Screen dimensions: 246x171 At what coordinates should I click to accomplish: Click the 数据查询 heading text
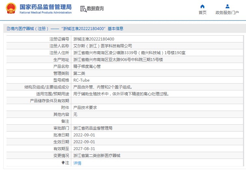tap(95, 8)
